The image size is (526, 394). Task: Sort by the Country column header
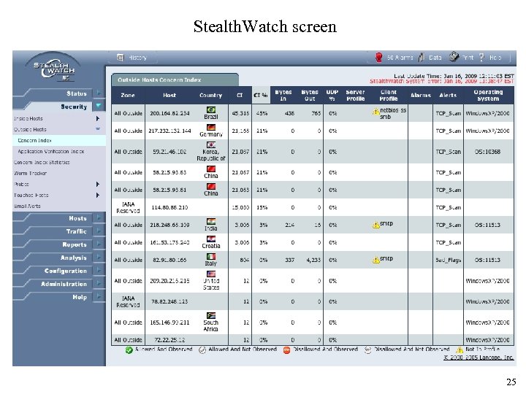tap(210, 95)
